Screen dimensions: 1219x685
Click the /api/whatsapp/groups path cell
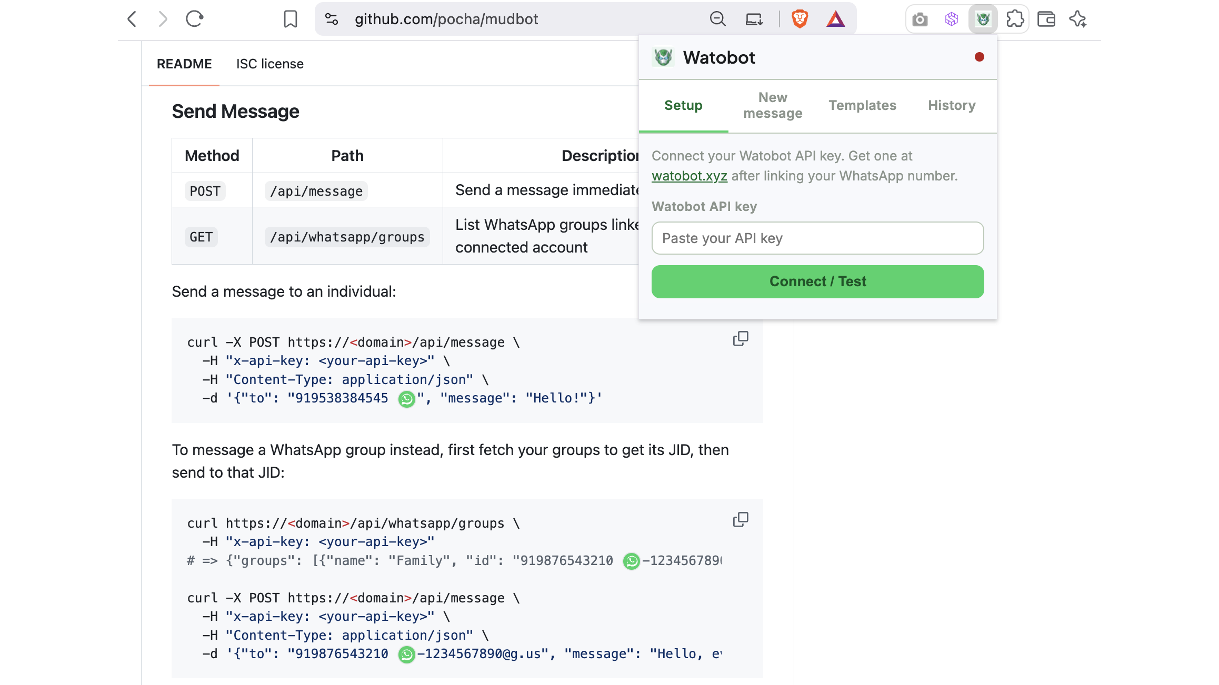click(347, 236)
